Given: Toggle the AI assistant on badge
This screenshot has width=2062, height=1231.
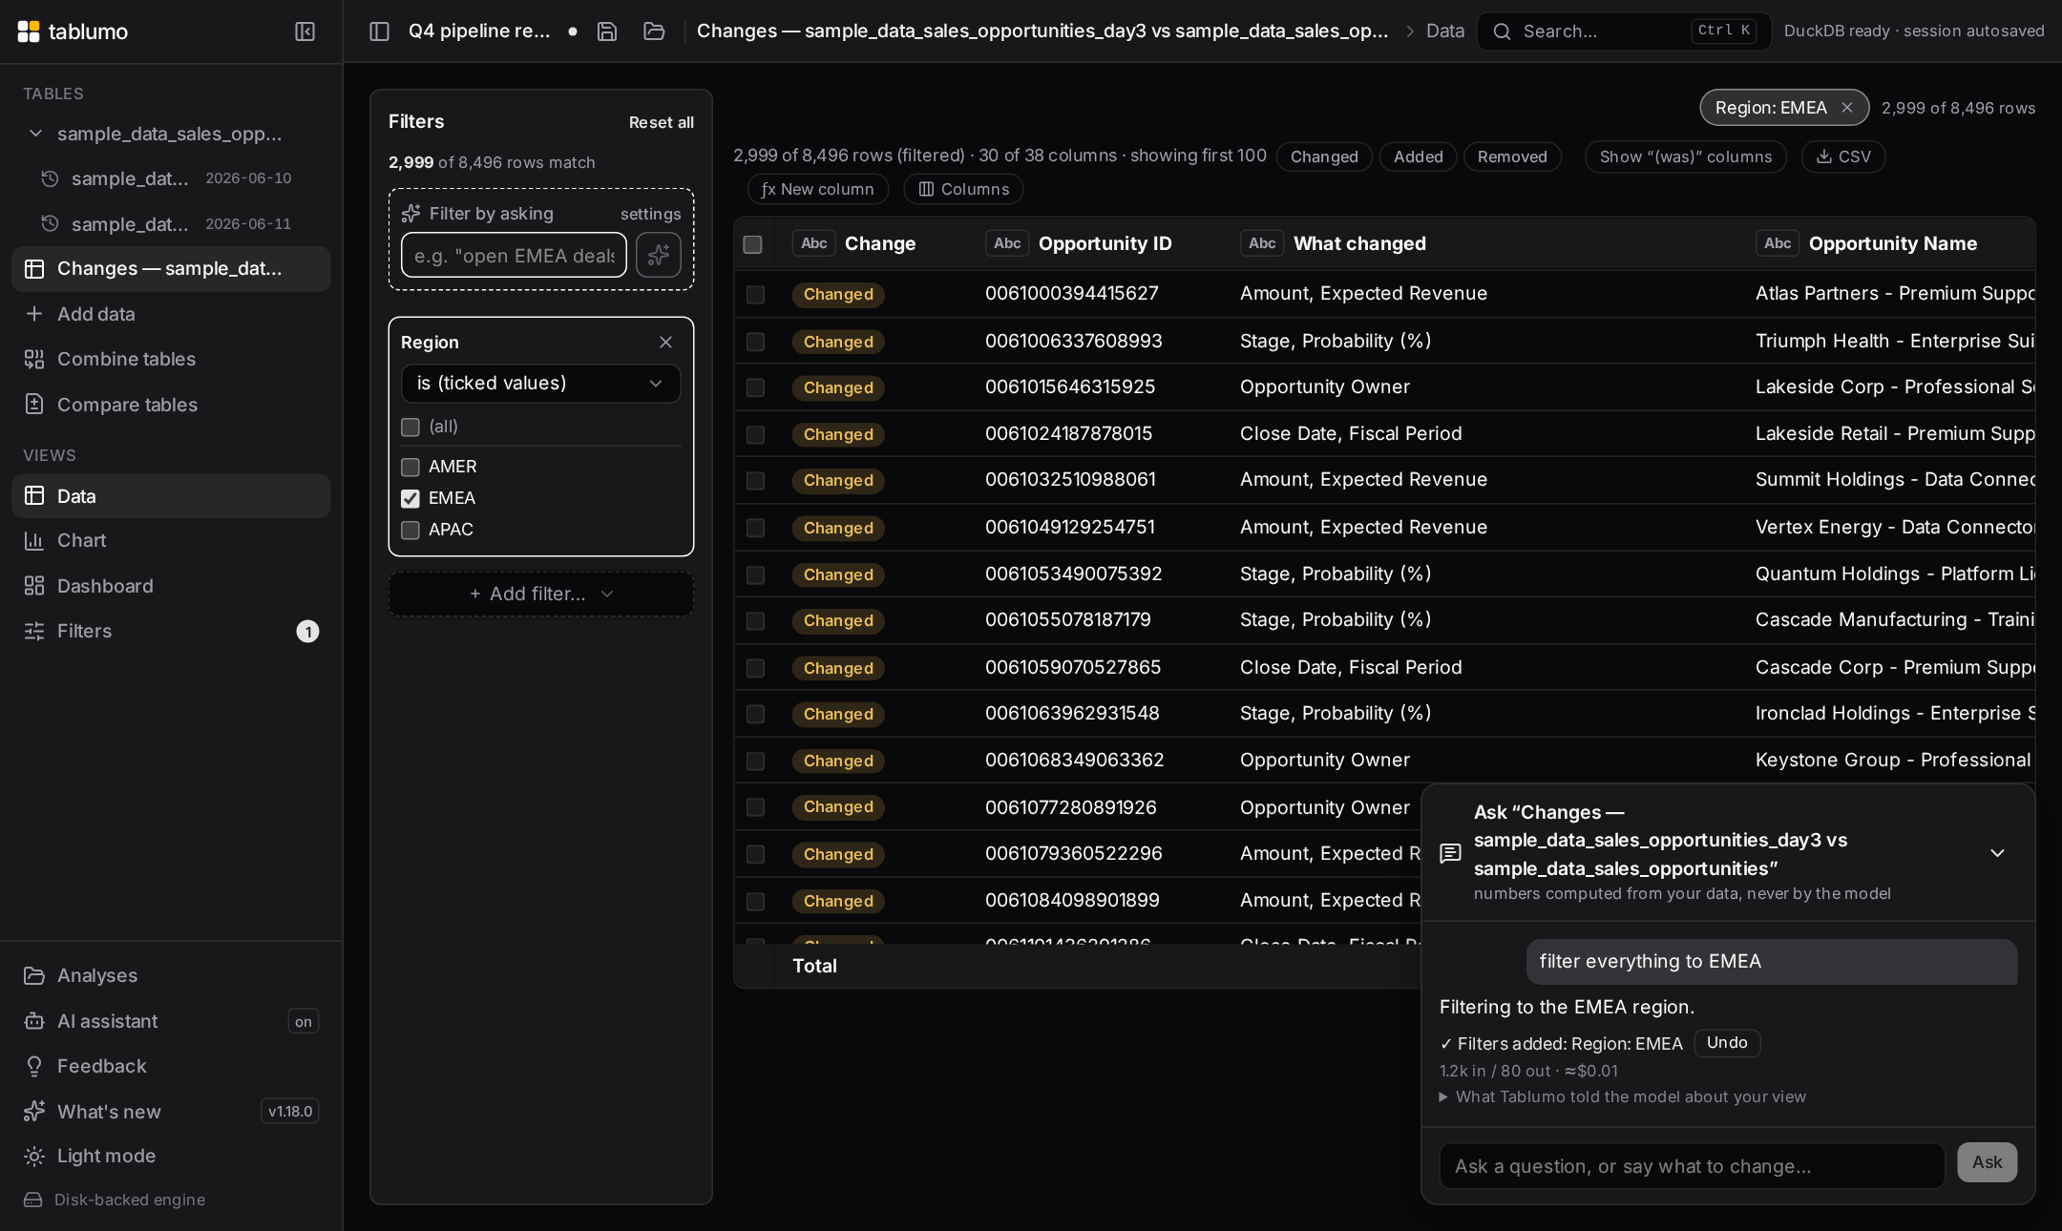Looking at the screenshot, I should point(303,1021).
